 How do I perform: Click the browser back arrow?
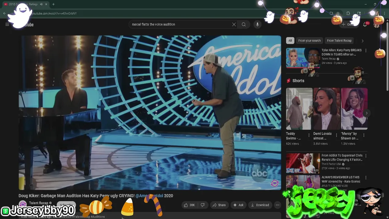5,13
